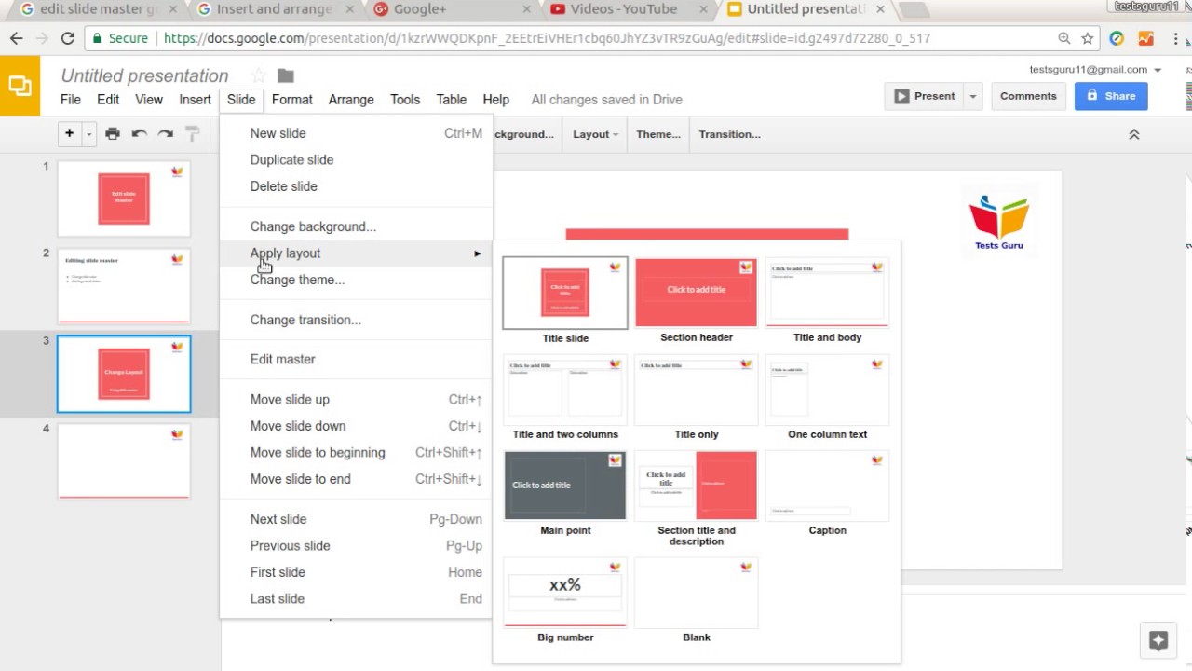Apply the Blank layout

pyautogui.click(x=697, y=600)
